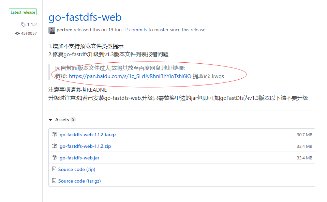Click the disclosure triangle before Assets
Image resolution: width=327 pixels, height=202 pixels.
(x=50, y=120)
